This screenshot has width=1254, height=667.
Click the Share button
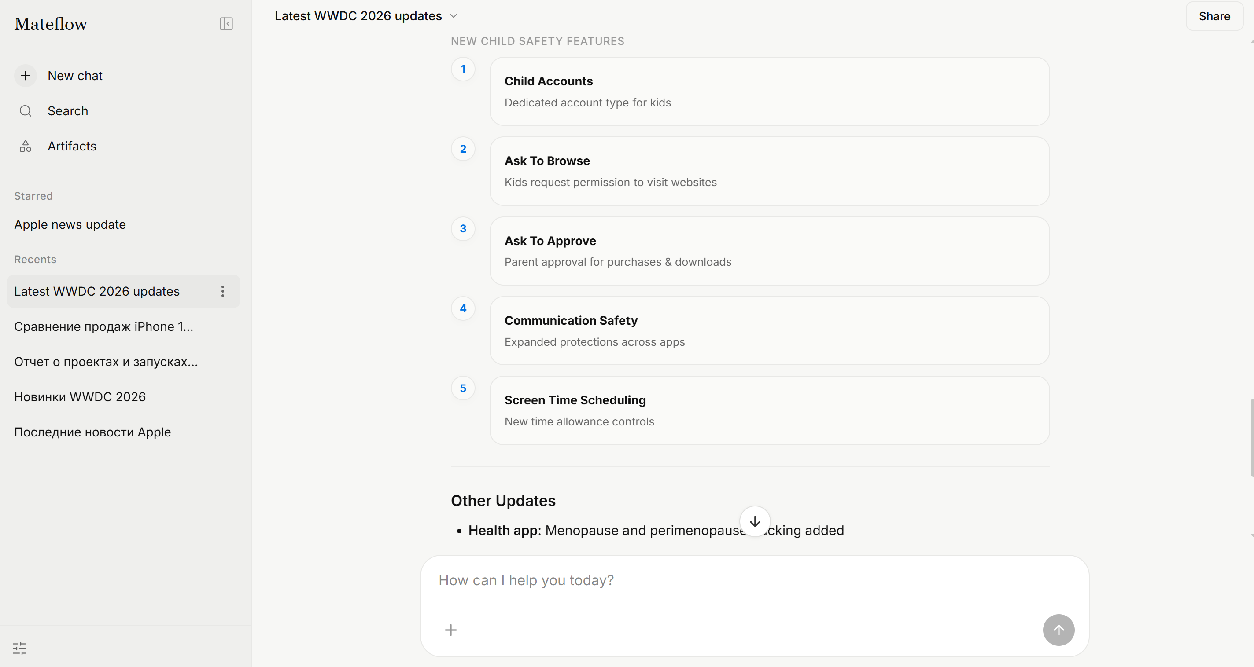coord(1214,16)
